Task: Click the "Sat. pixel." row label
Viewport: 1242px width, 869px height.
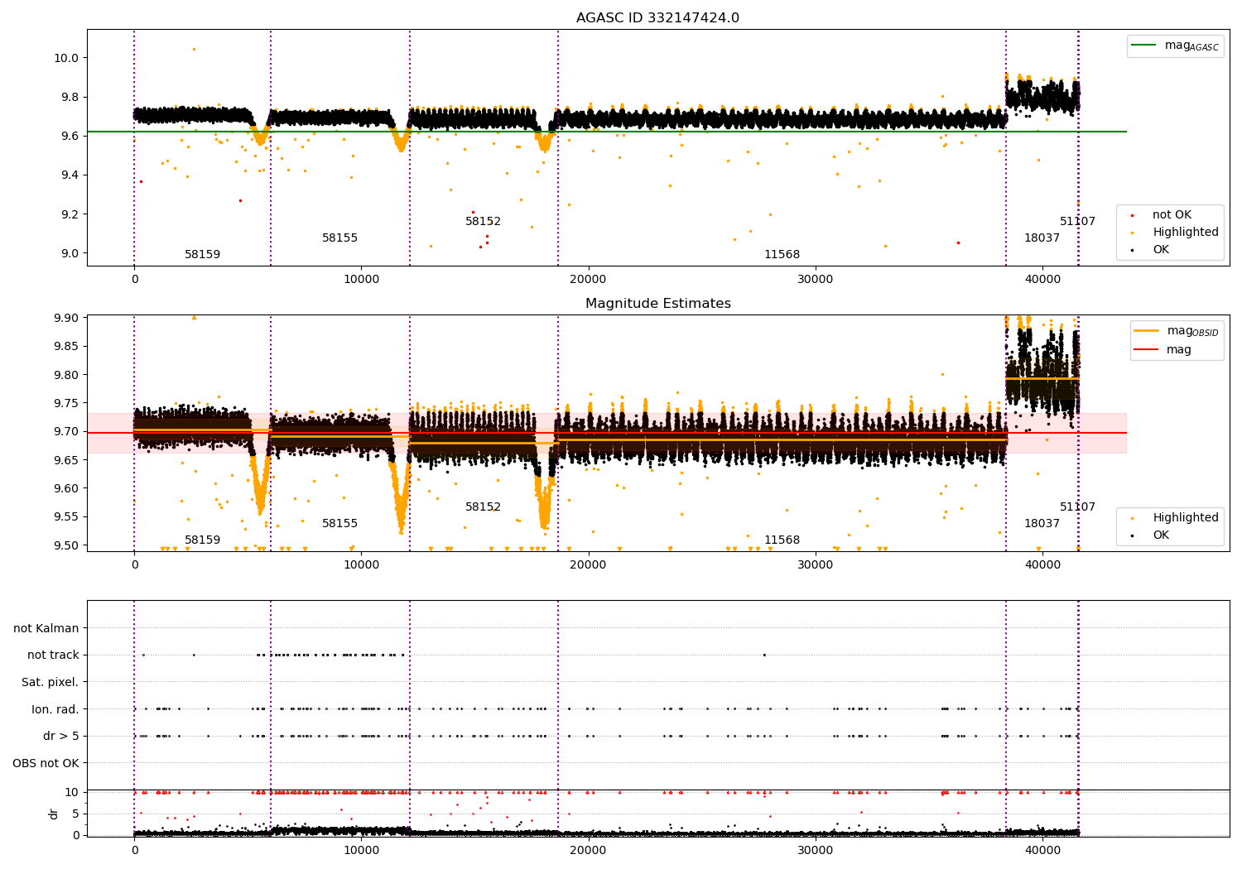Action: click(51, 682)
